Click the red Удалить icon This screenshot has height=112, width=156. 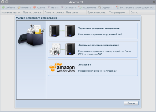point(34,7)
